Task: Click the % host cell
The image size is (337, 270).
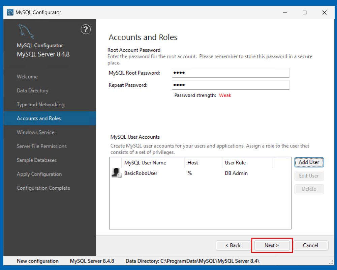Action: [189, 173]
